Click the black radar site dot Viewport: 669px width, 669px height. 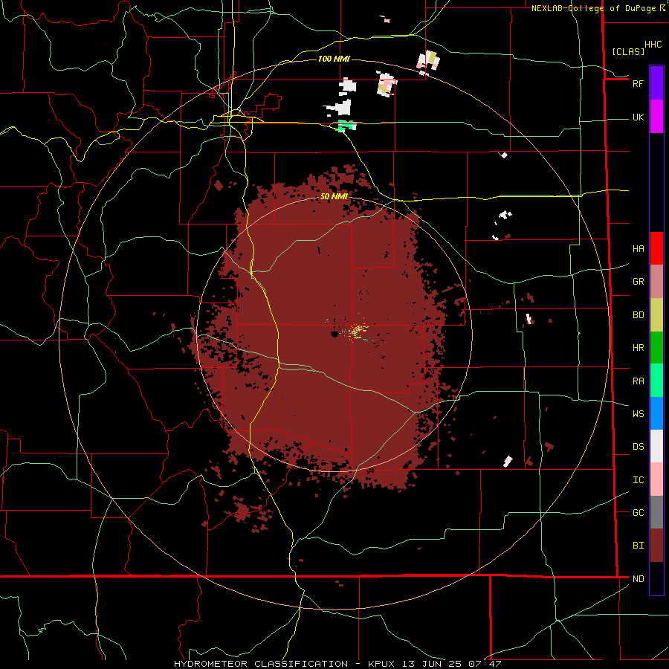[x=334, y=334]
